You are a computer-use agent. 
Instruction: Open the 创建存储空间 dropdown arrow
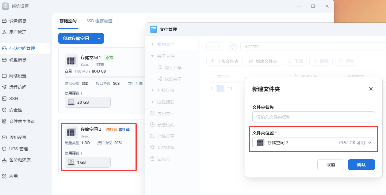tap(99, 38)
